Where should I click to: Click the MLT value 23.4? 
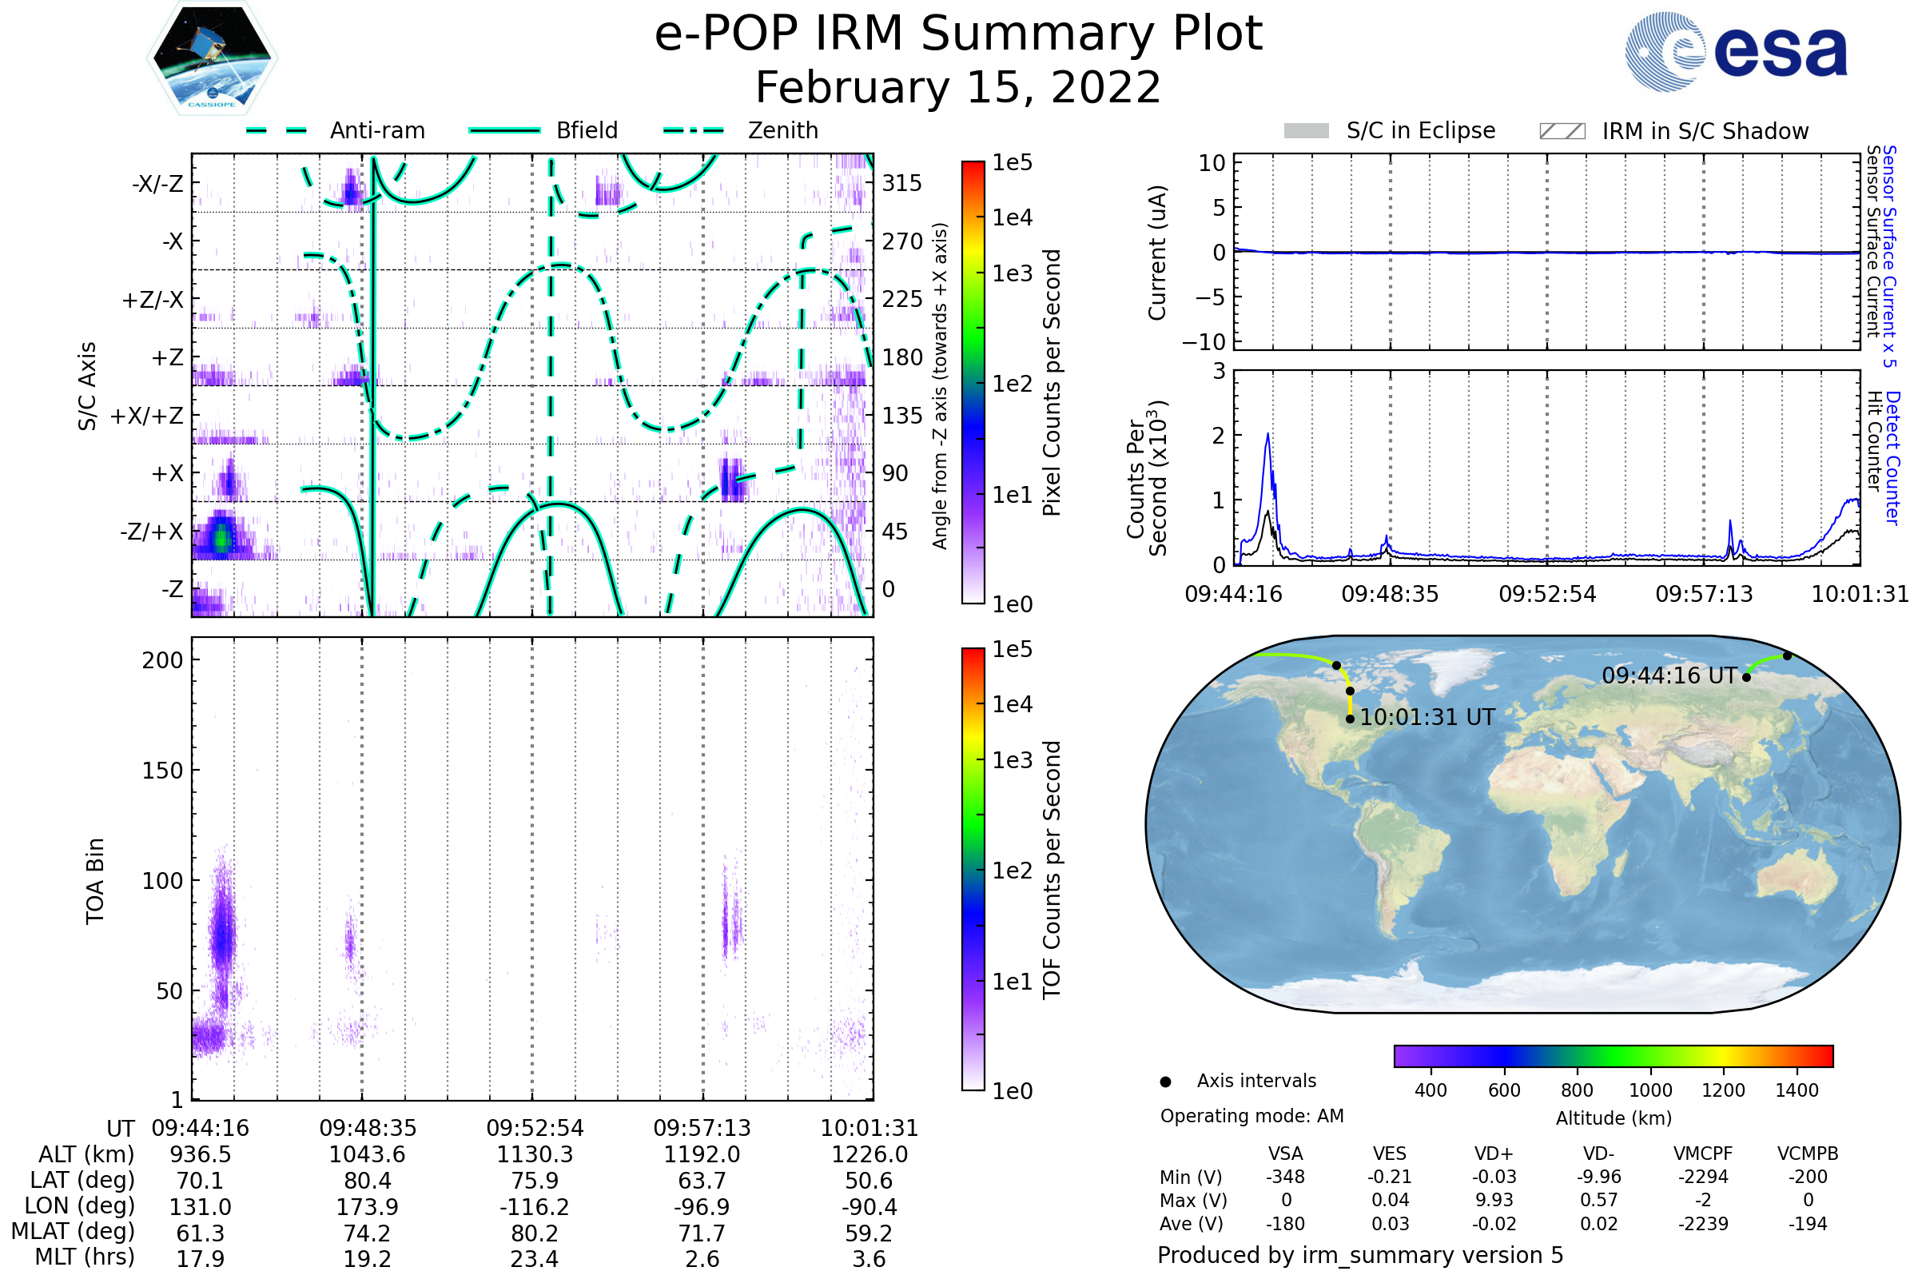point(535,1258)
